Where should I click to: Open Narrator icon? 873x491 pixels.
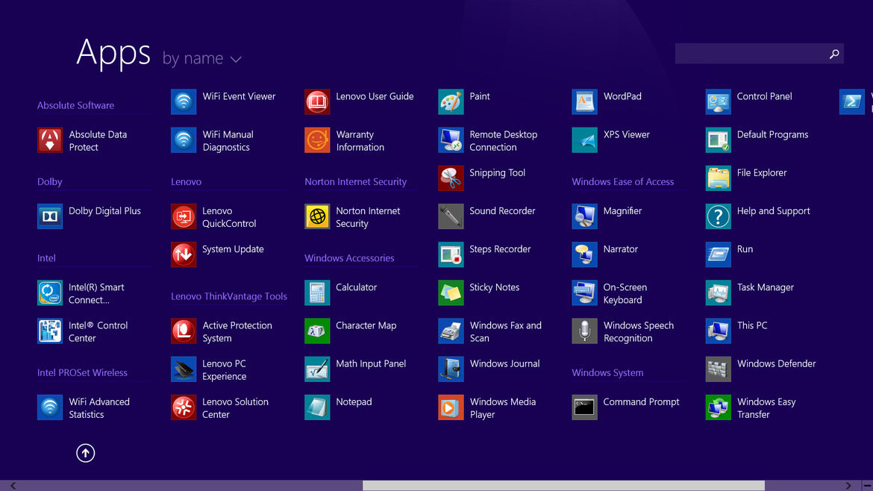(x=584, y=255)
